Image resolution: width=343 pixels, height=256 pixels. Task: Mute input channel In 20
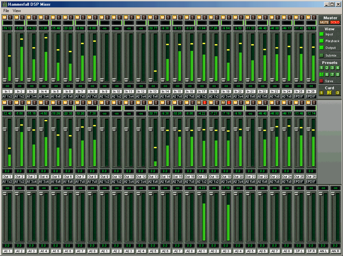click(235, 17)
